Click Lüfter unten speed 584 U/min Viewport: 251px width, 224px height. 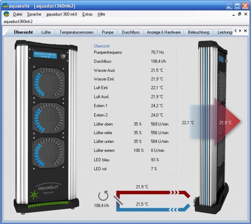[x=160, y=141]
